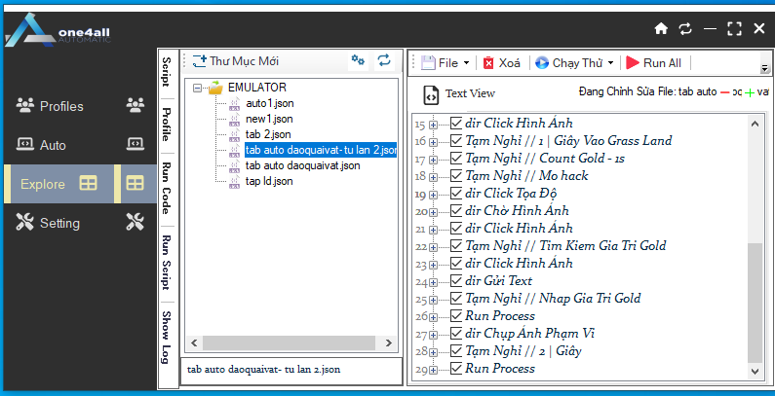Toggle fullscreen with the corner-brackets icon
This screenshot has width=775, height=396.
734,28
